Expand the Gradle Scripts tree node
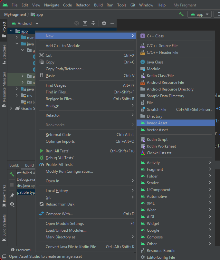This screenshot has width=220, height=260. coord(11,109)
